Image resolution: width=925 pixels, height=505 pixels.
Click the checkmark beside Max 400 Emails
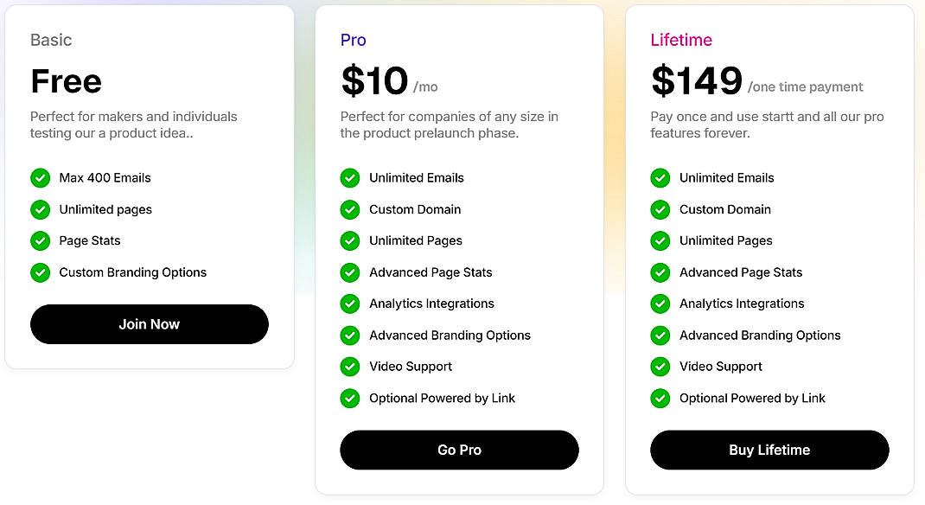point(40,177)
